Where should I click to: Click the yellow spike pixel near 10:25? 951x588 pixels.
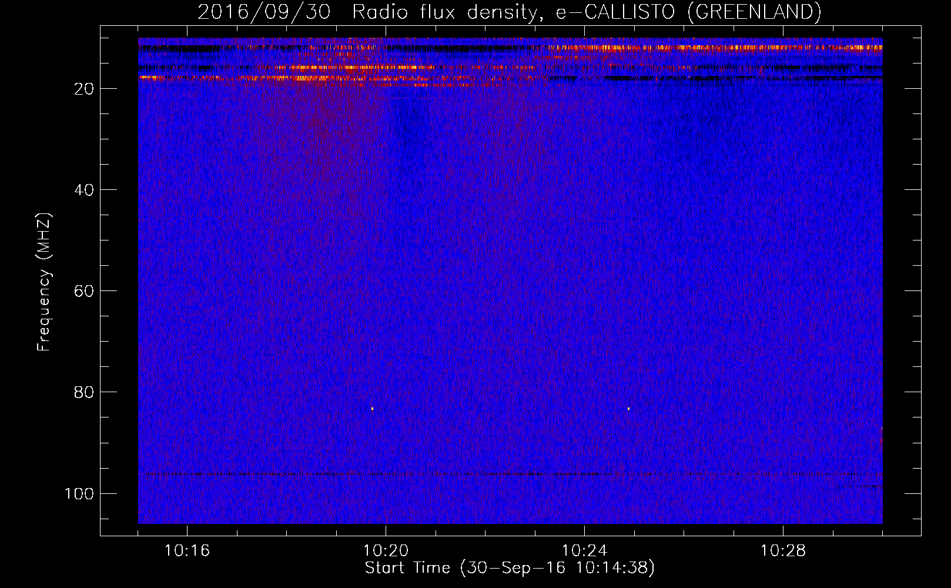[628, 409]
